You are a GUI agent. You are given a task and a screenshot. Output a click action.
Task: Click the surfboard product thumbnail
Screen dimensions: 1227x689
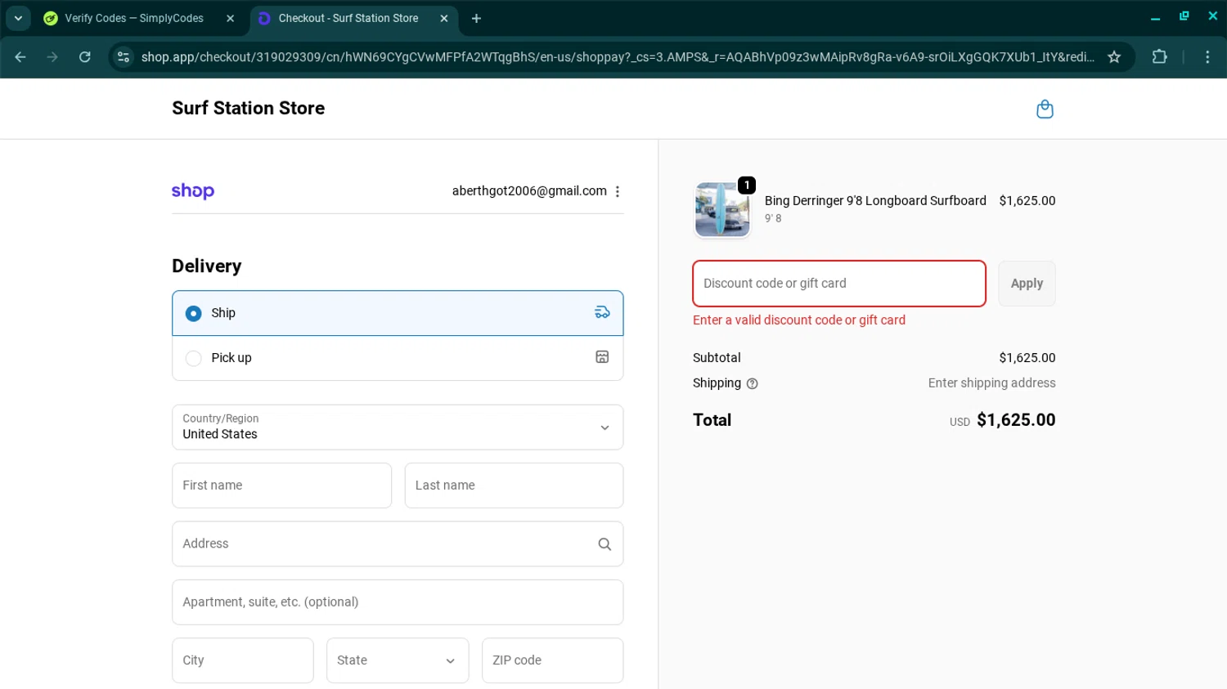[x=721, y=210]
